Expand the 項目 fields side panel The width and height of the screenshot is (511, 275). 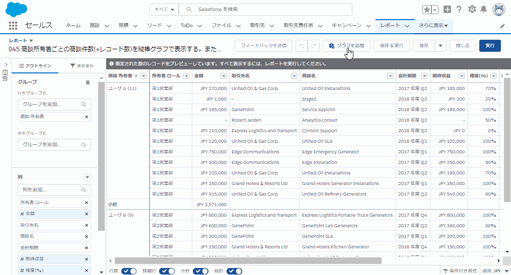coord(6,65)
